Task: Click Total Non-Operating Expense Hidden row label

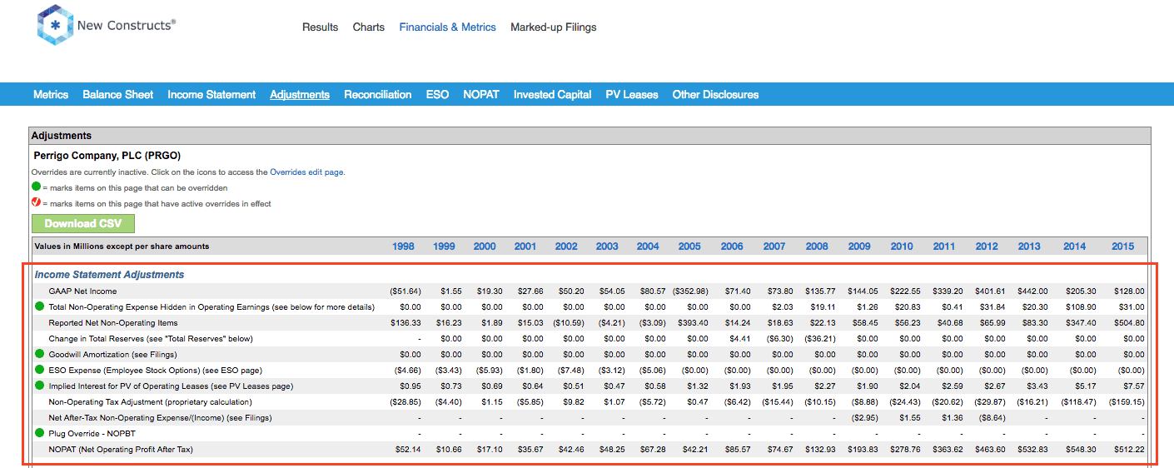Action: click(x=211, y=307)
